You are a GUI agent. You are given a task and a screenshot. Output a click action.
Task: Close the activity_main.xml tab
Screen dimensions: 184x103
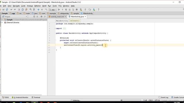click(66, 17)
